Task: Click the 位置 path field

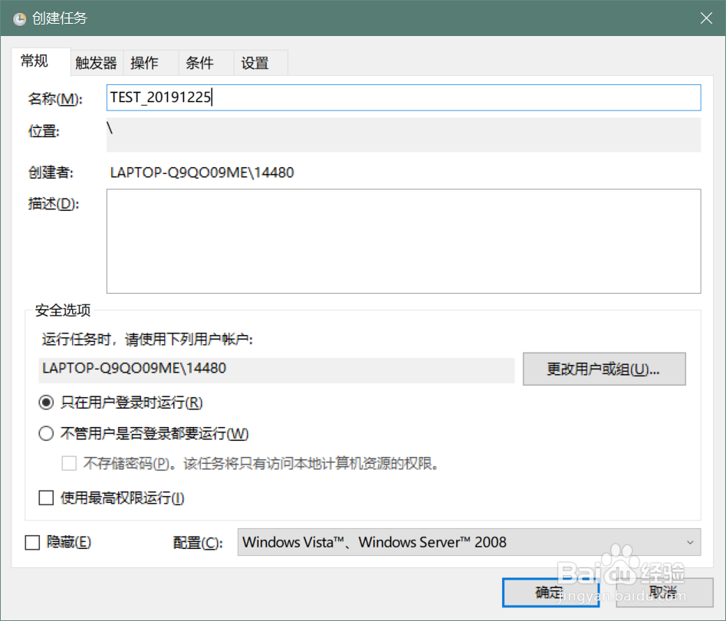Action: (403, 135)
